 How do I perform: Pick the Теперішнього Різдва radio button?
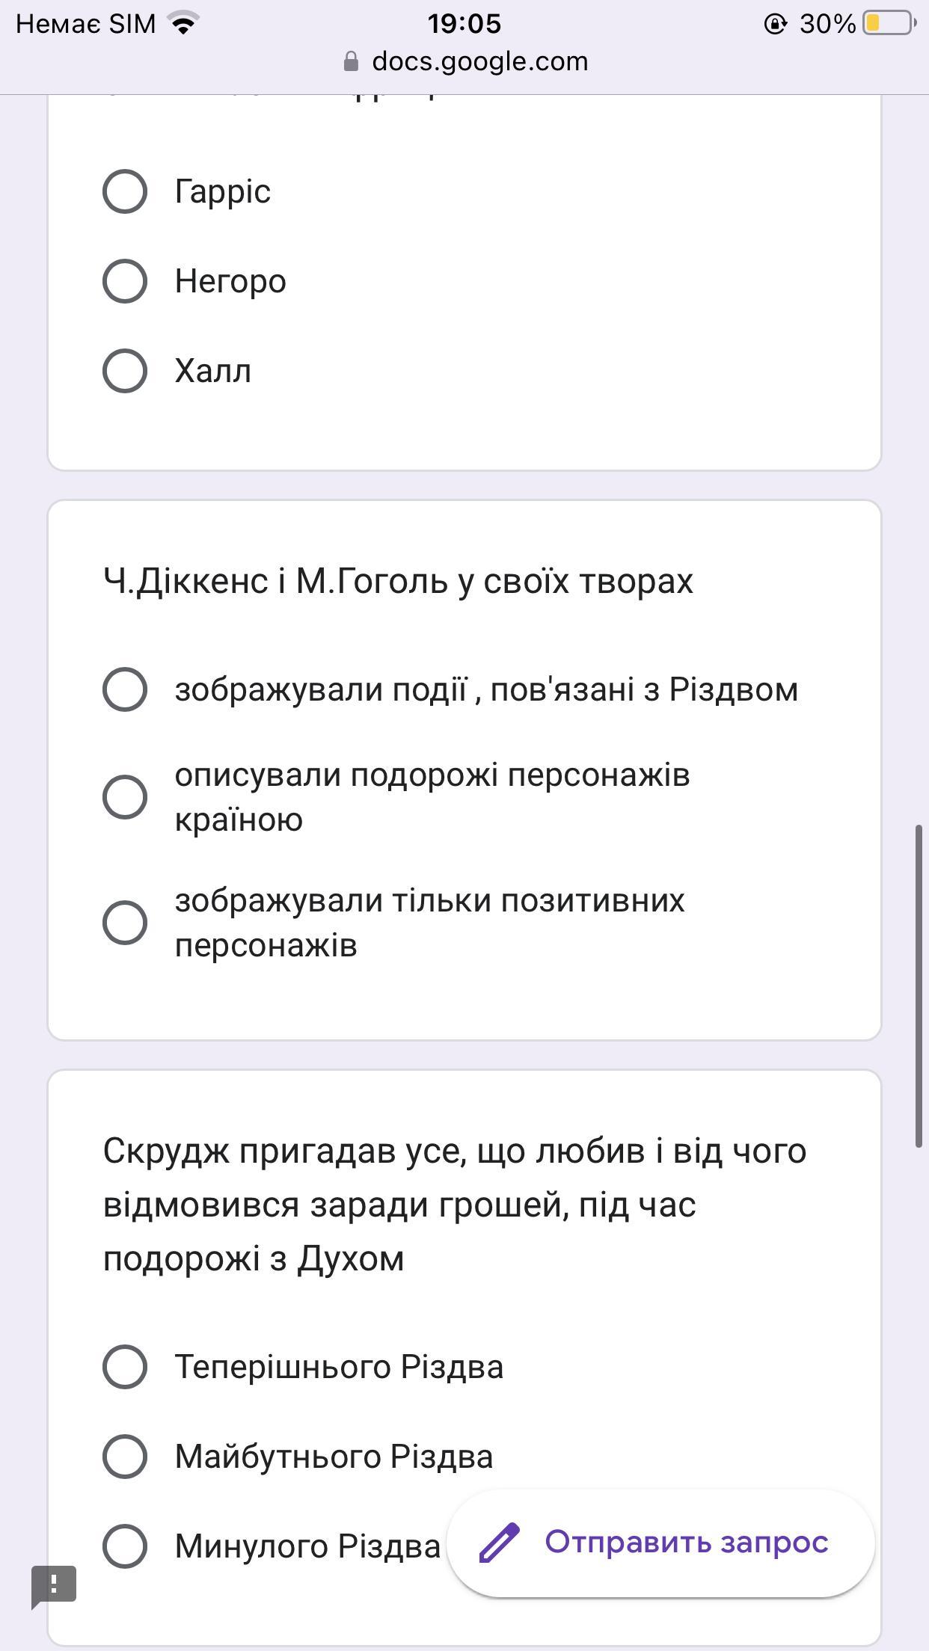[x=125, y=1367]
